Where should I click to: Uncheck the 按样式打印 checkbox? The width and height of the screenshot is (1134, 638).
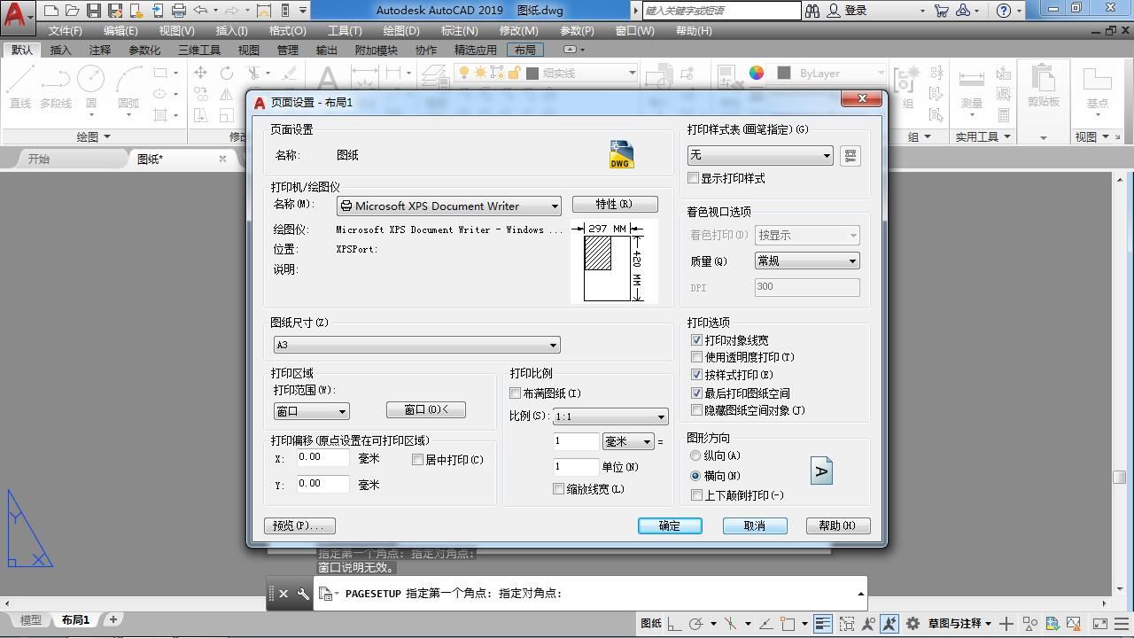pyautogui.click(x=696, y=375)
